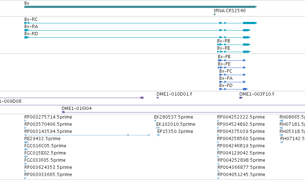Click the RP003143594.5prime EST label
Viewport: 305px width, 180px height.
[x=48, y=131]
